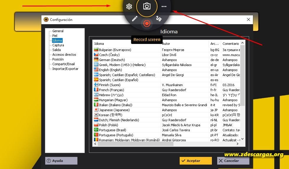Click author cell Libor Diviš
The height and width of the screenshot is (169, 289).
tap(169, 55)
